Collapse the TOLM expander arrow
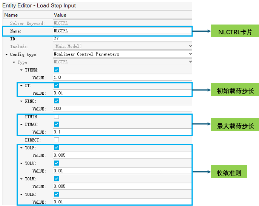The image size is (259, 206). (21, 179)
